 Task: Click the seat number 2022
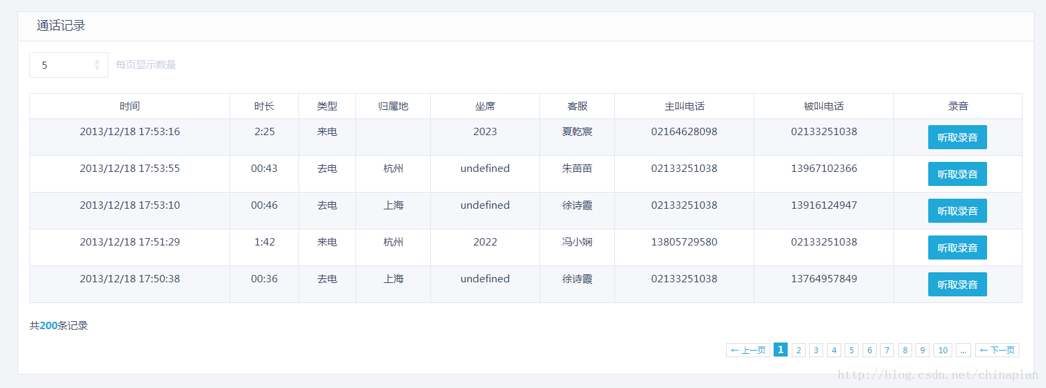coord(485,242)
